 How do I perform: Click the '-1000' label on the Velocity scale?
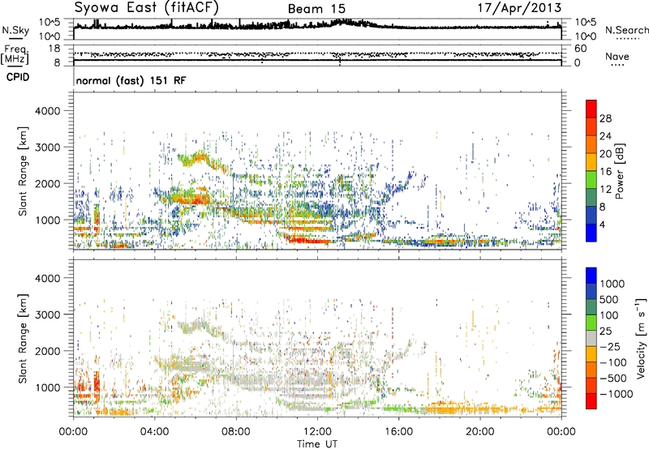pyautogui.click(x=617, y=394)
